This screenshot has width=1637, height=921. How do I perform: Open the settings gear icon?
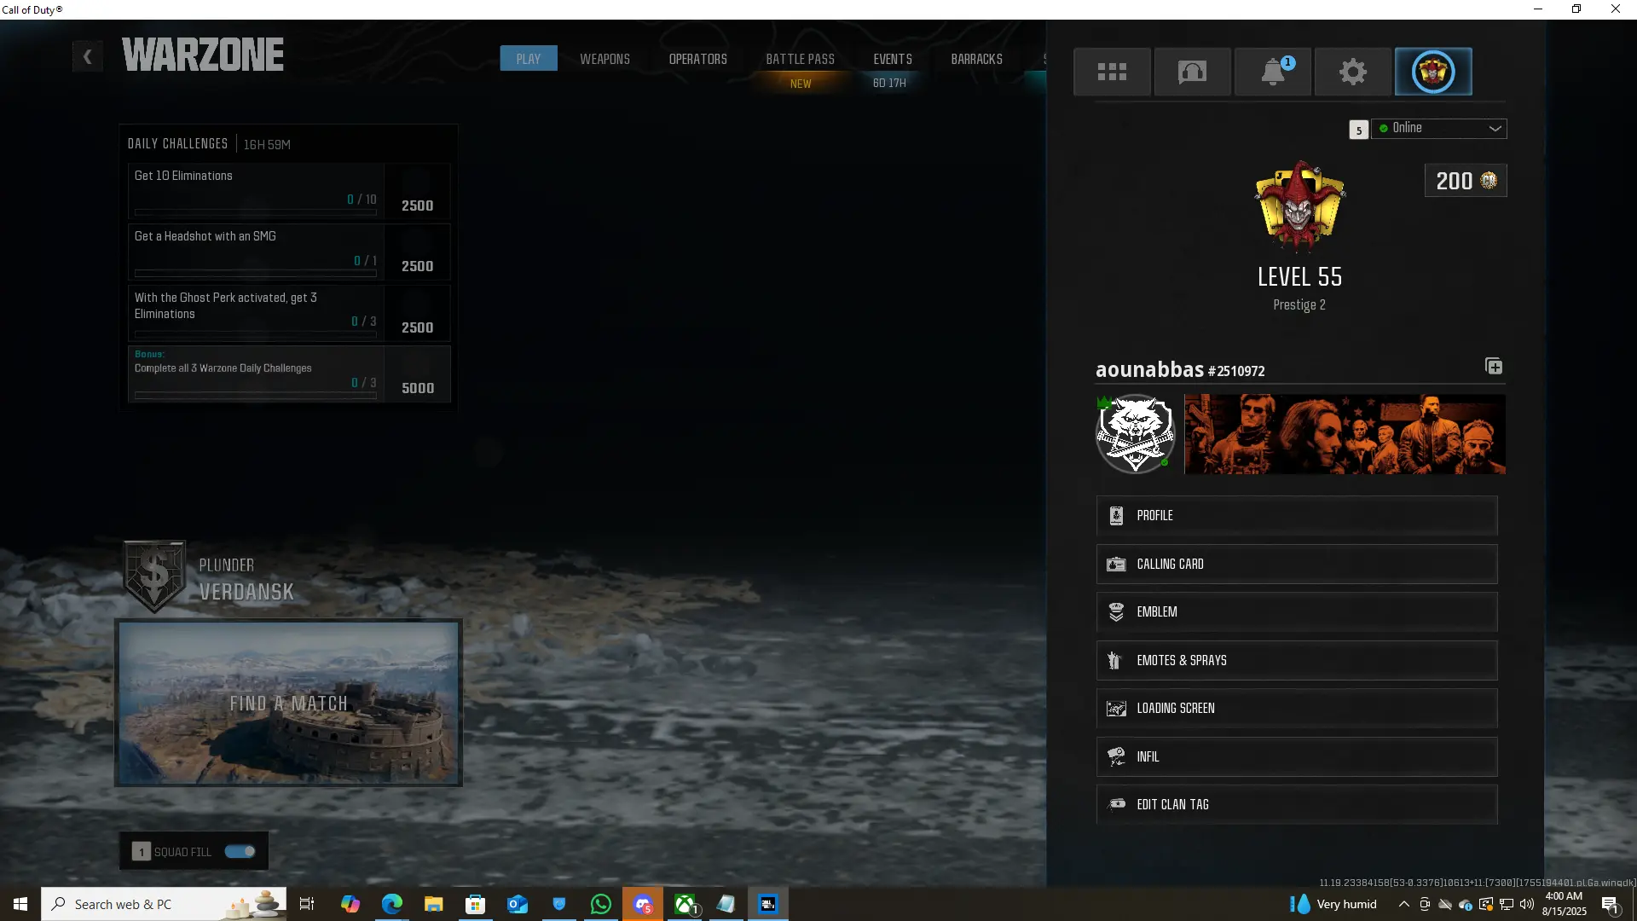1353,72
